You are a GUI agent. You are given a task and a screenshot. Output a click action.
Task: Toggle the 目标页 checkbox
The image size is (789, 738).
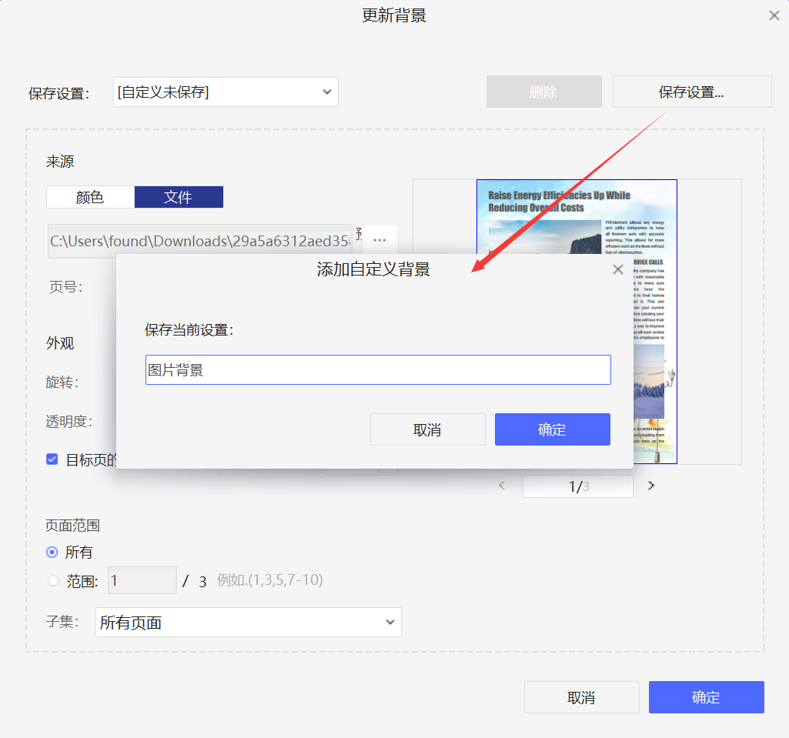(52, 459)
